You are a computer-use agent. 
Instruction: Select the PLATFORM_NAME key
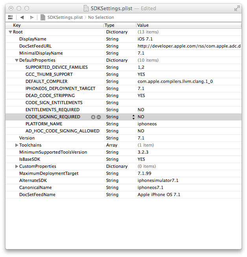pyautogui.click(x=44, y=124)
